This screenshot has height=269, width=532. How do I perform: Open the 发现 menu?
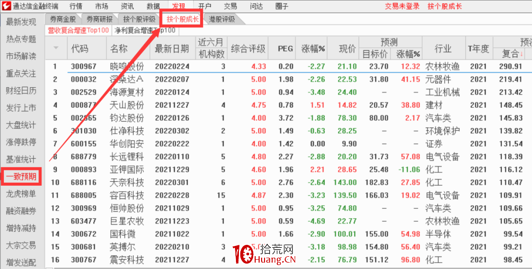pyautogui.click(x=179, y=6)
